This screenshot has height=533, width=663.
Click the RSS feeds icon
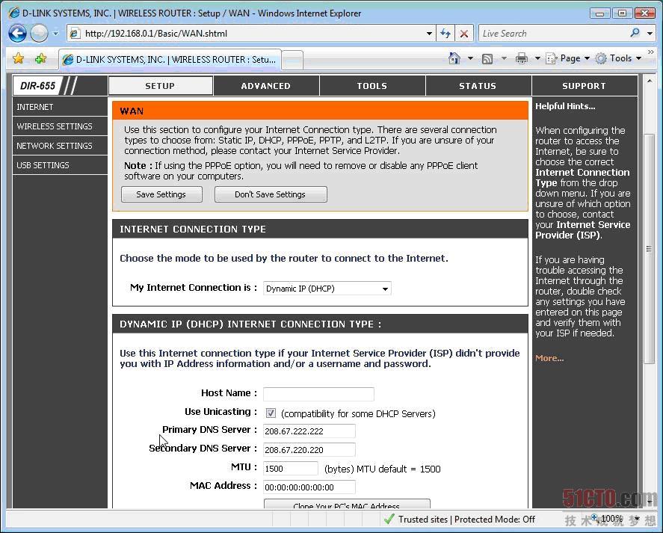(x=487, y=59)
